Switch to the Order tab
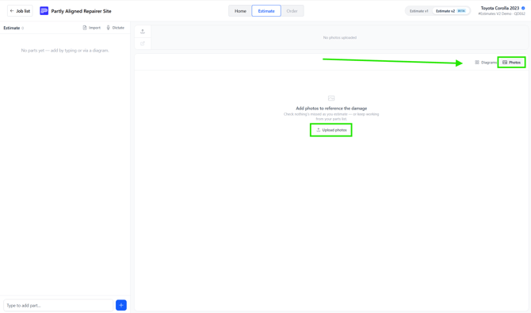 click(292, 11)
